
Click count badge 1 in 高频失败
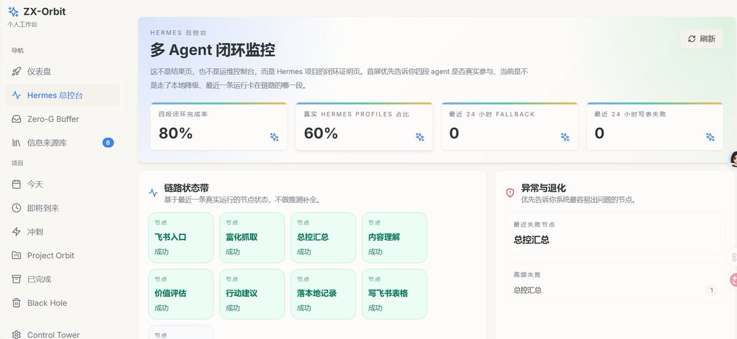point(711,290)
